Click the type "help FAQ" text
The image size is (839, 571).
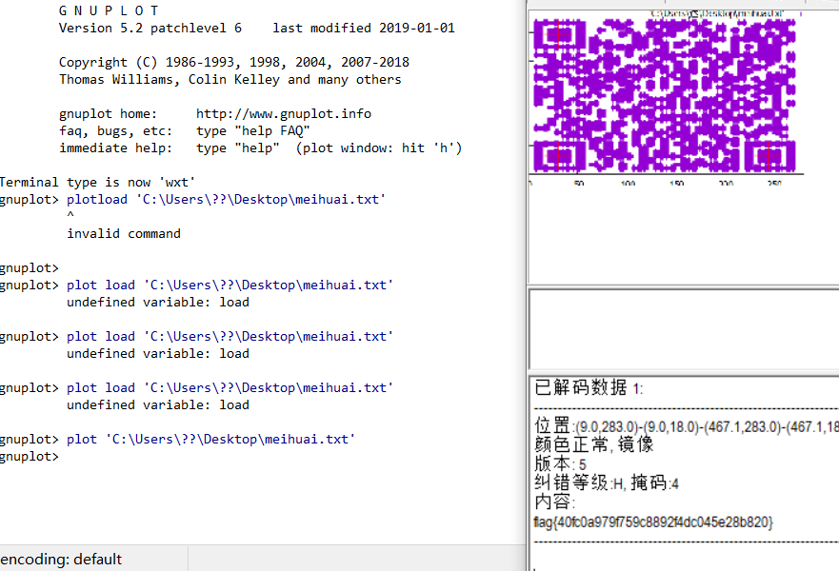pyautogui.click(x=253, y=131)
